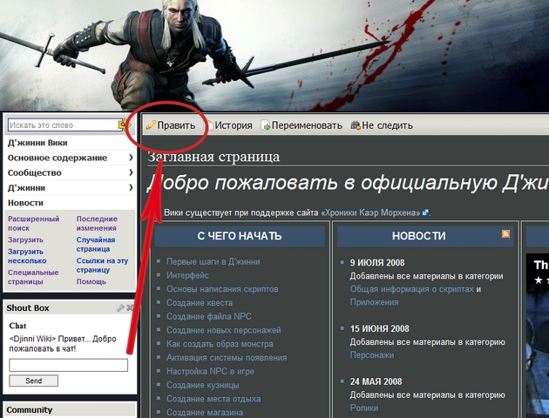Screen dimensions: 549x418
Task: Open the Расширенный поиск link
Action: tap(34, 223)
